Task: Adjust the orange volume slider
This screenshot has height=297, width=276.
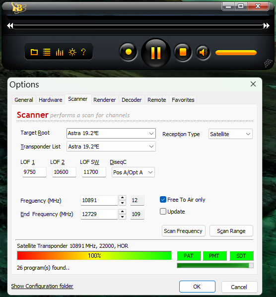Action: [x=236, y=53]
